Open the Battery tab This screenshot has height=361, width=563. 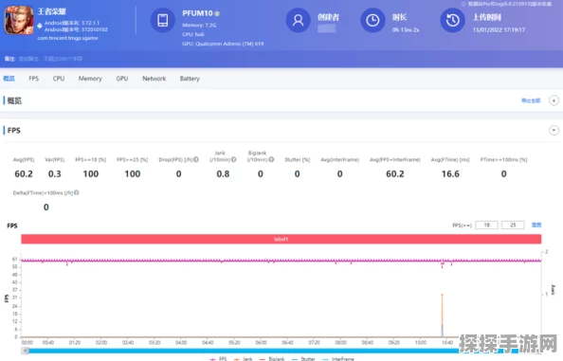pyautogui.click(x=190, y=79)
